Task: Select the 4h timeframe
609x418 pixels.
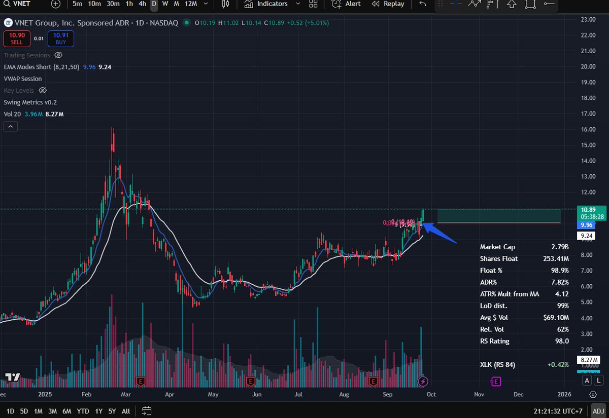Action: click(143, 4)
